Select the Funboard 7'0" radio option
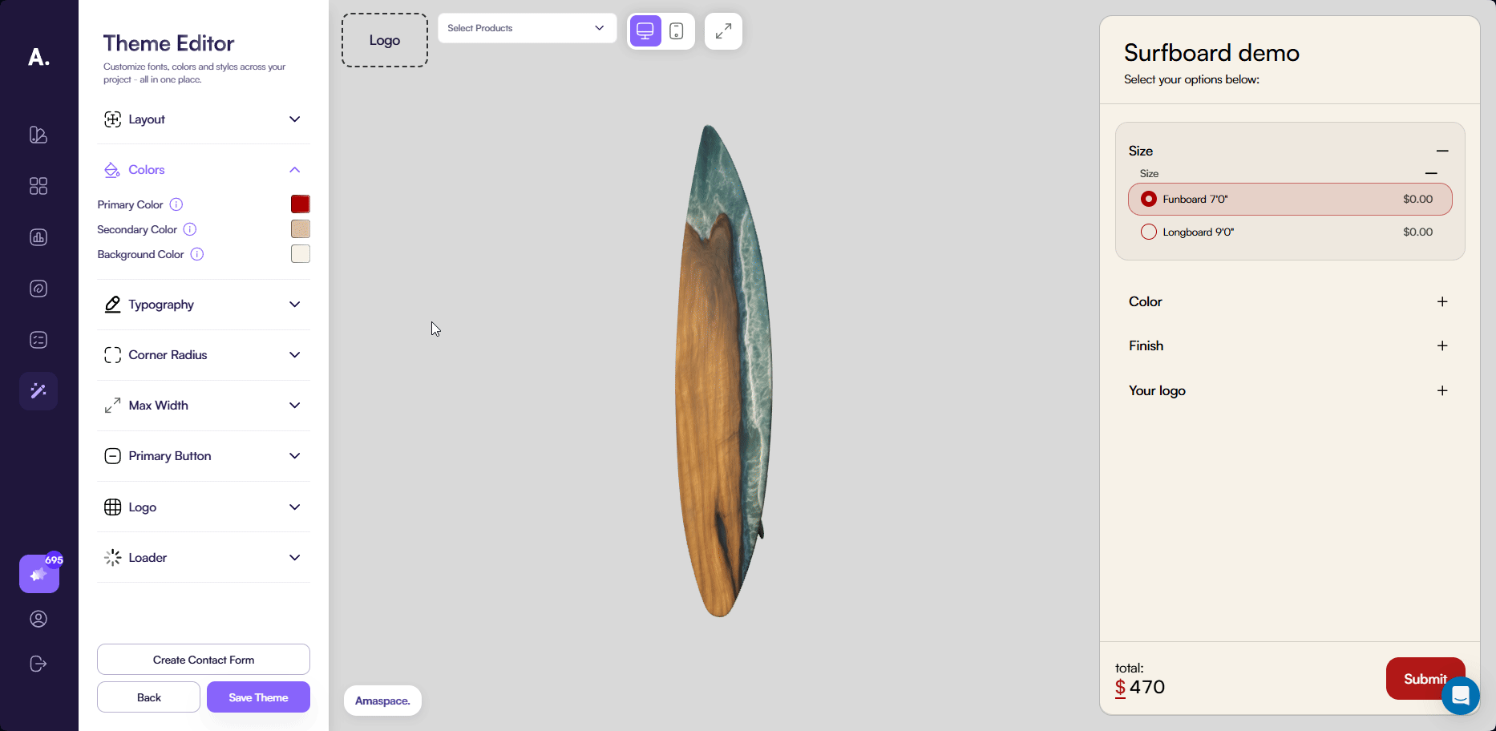This screenshot has width=1496, height=731. point(1149,199)
